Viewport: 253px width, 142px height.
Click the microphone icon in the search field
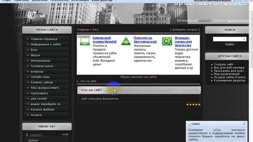point(244,39)
